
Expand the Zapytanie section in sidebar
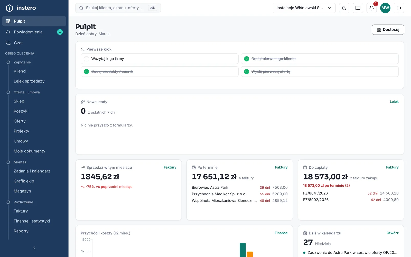click(x=22, y=62)
